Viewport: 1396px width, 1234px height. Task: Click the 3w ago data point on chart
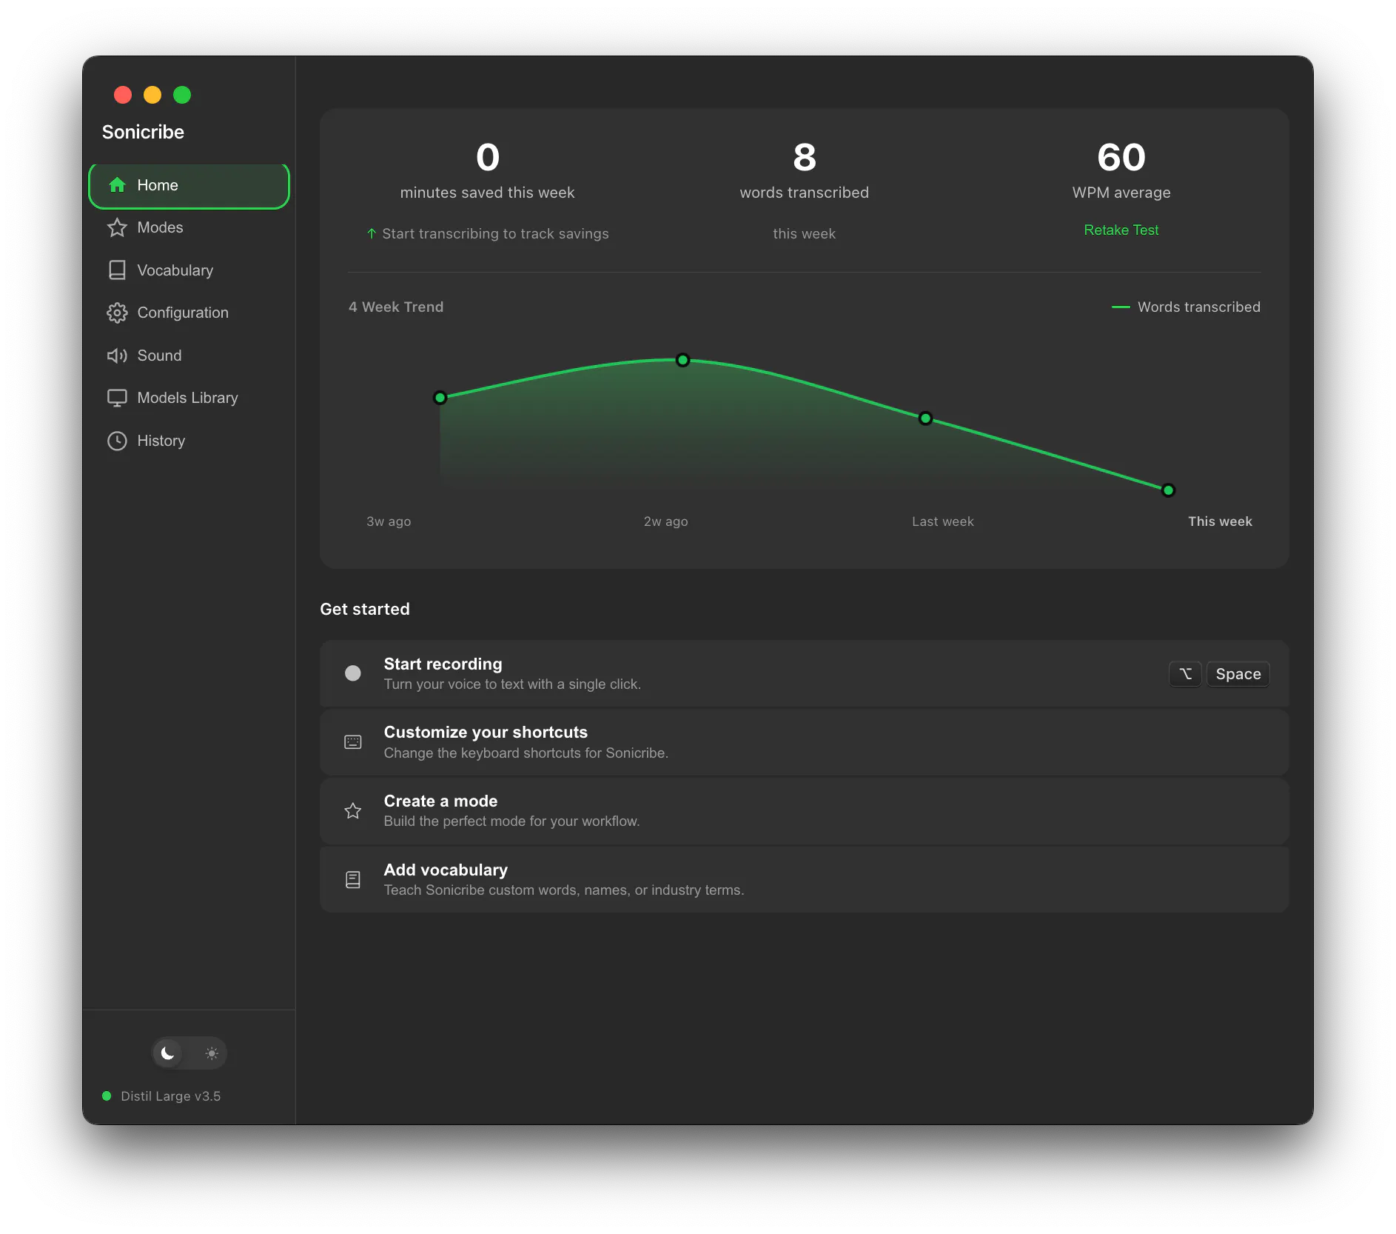(440, 398)
